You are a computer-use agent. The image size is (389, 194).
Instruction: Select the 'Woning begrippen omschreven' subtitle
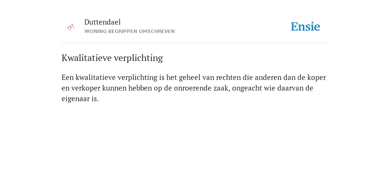click(130, 31)
